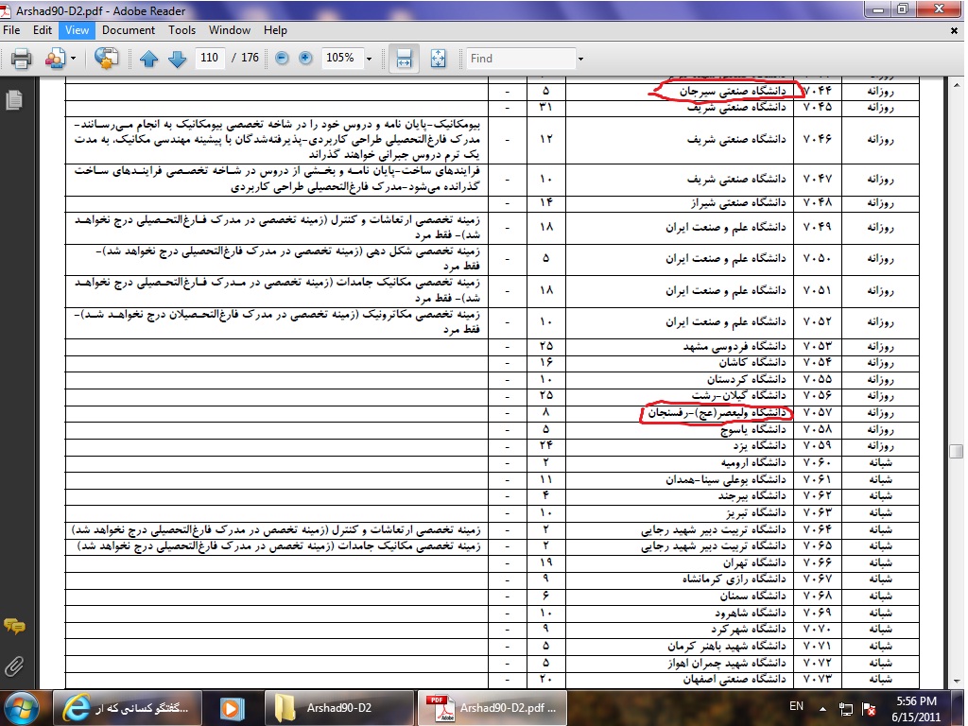Image resolution: width=968 pixels, height=726 pixels.
Task: Go to next page with down arrow
Action: (x=177, y=59)
